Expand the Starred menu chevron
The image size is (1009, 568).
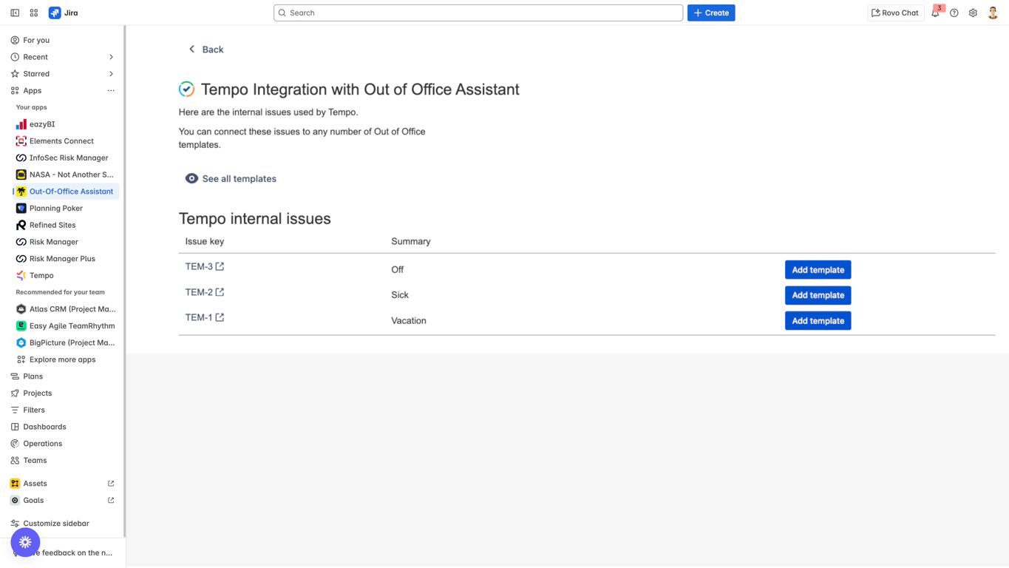click(111, 74)
